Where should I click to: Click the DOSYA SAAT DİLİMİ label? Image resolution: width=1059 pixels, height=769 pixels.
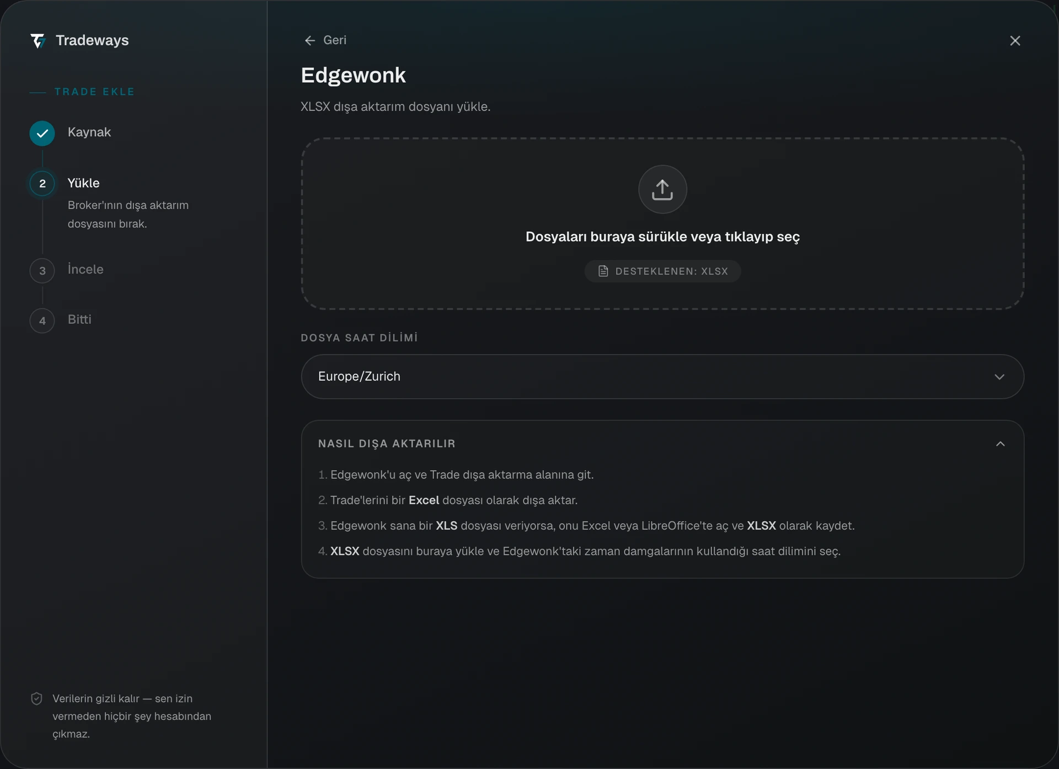coord(359,338)
